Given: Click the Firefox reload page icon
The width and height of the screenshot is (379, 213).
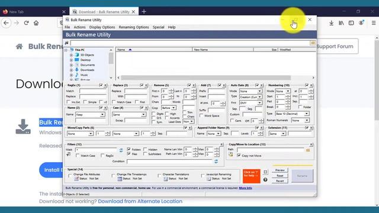Looking at the screenshot, I should [26, 23].
